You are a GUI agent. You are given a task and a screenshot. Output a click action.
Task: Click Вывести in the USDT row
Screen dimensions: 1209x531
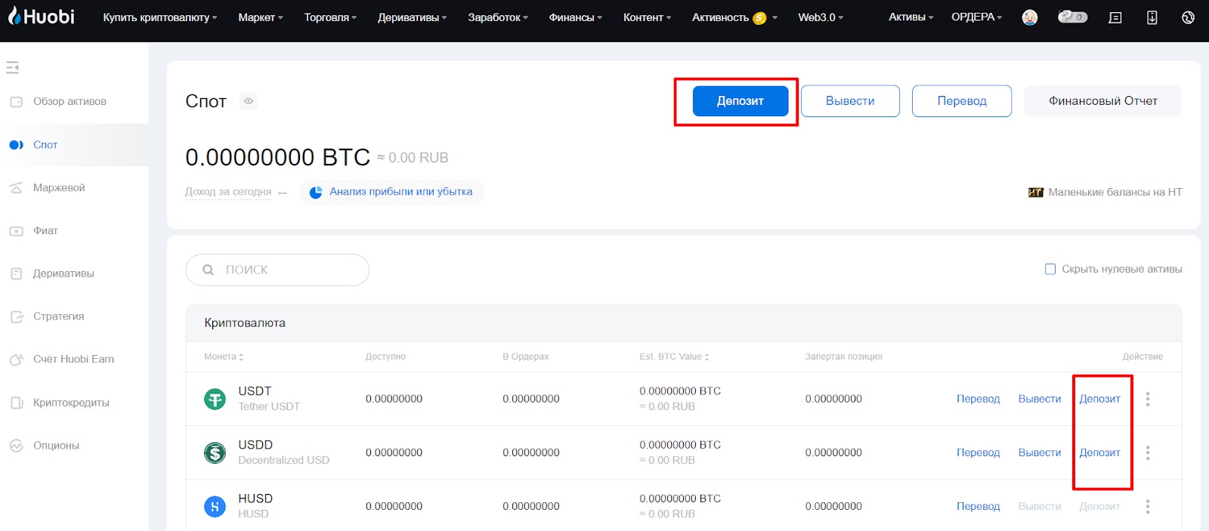[1040, 399]
